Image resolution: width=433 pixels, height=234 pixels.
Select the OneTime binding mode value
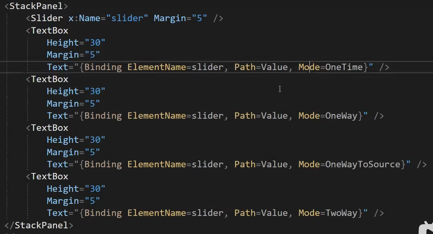coord(344,67)
